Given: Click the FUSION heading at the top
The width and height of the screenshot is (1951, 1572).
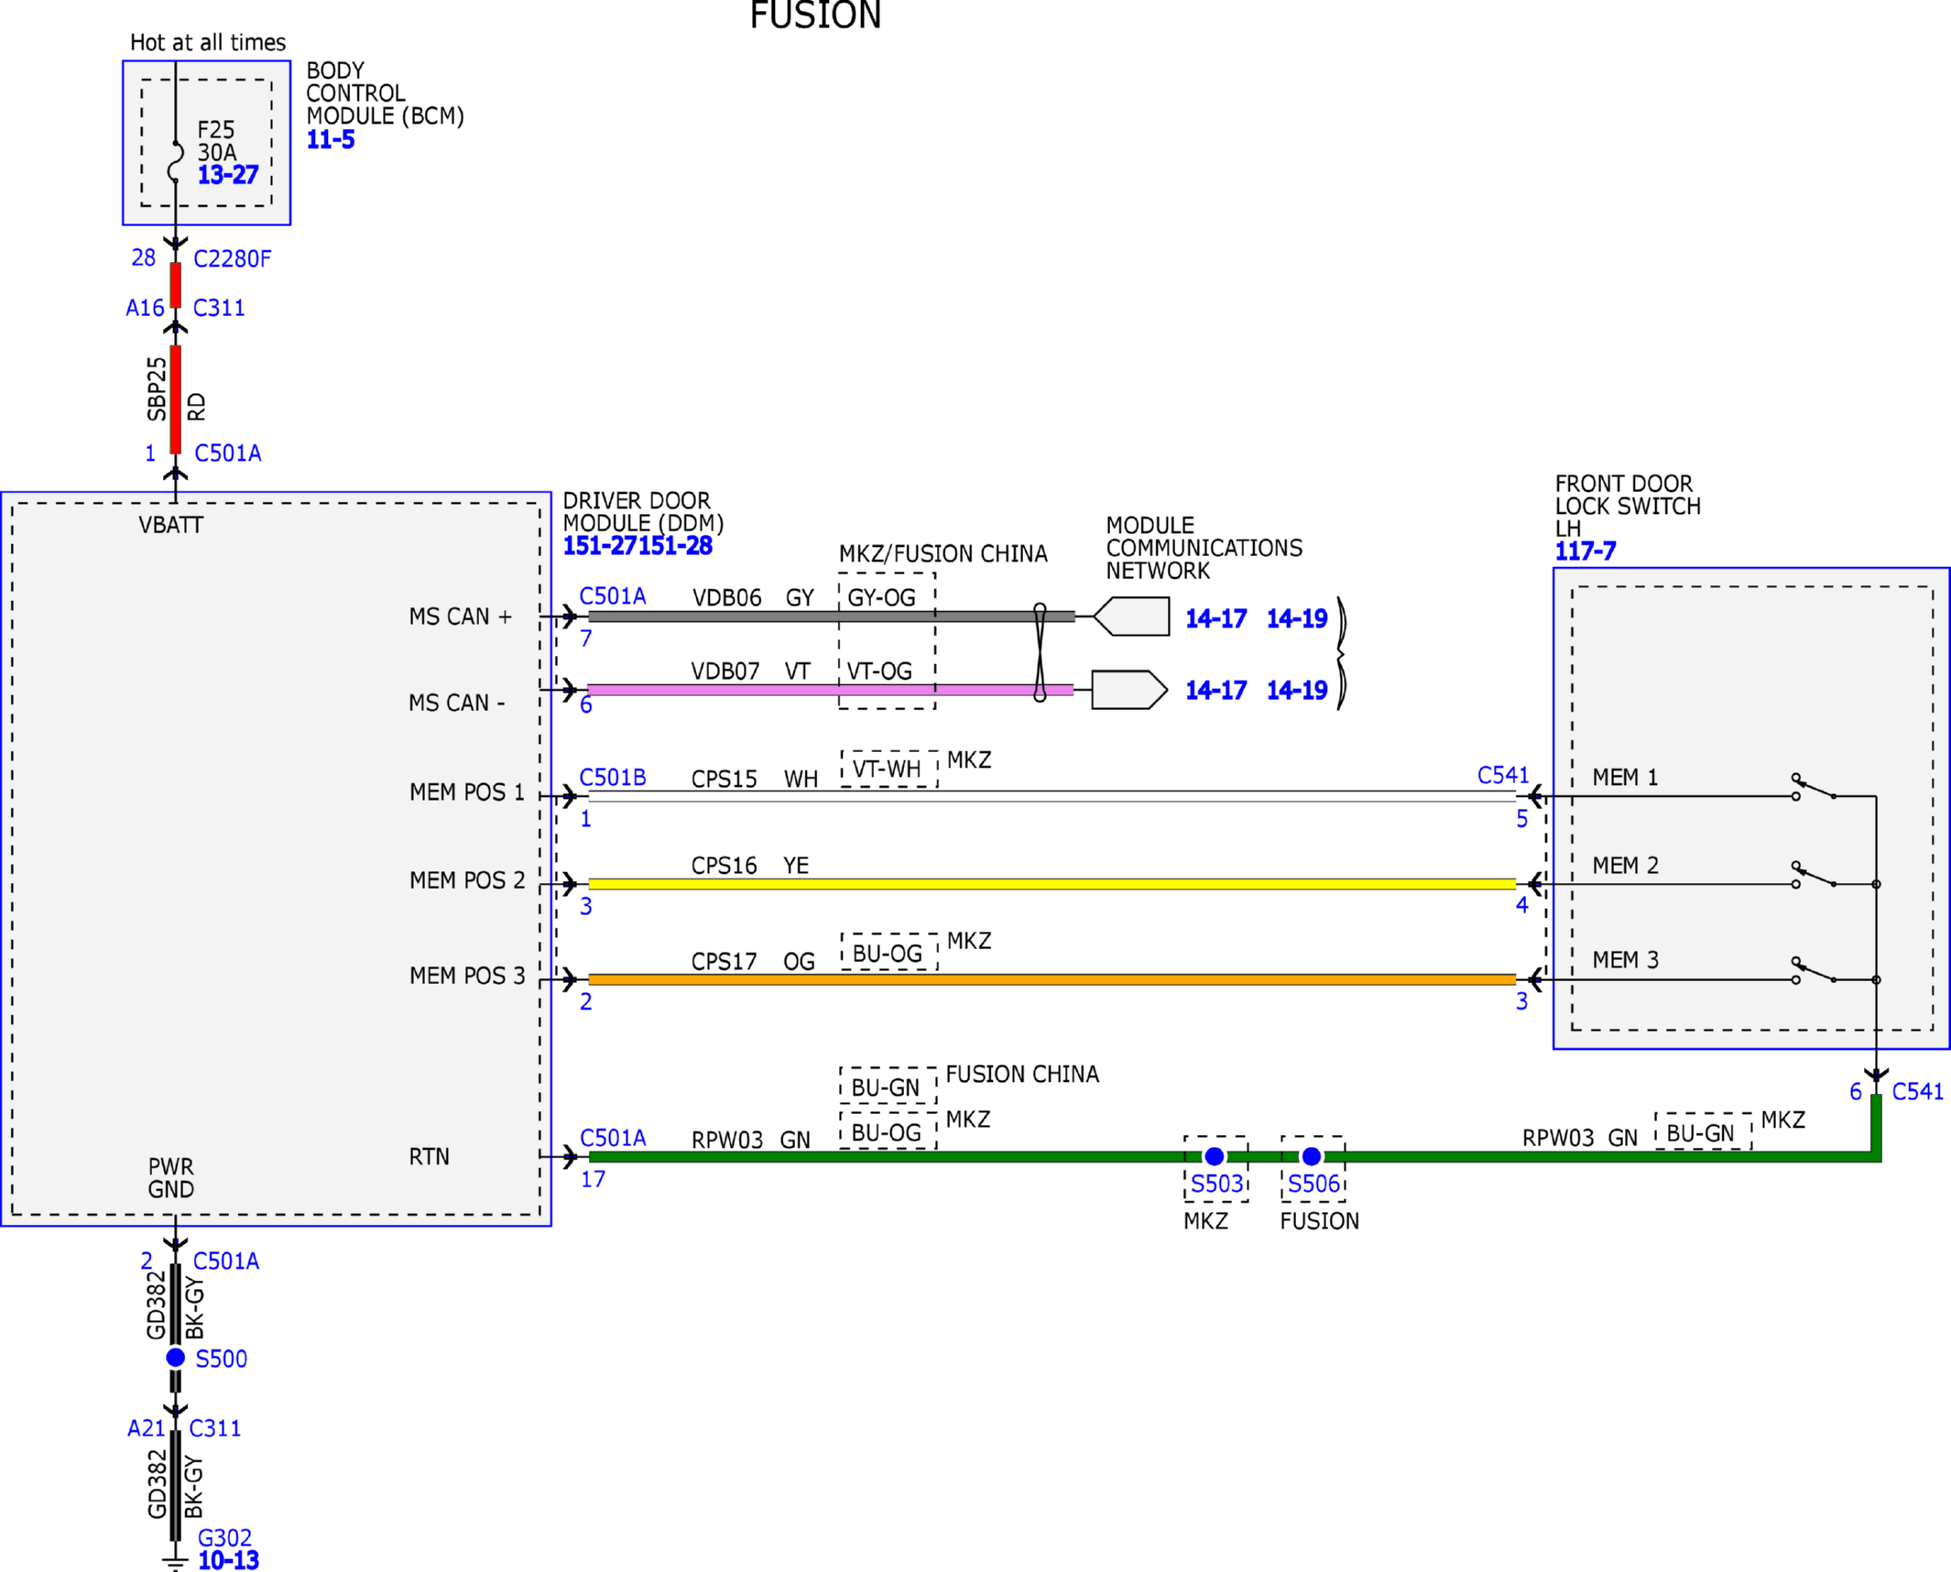Looking at the screenshot, I should 815,15.
